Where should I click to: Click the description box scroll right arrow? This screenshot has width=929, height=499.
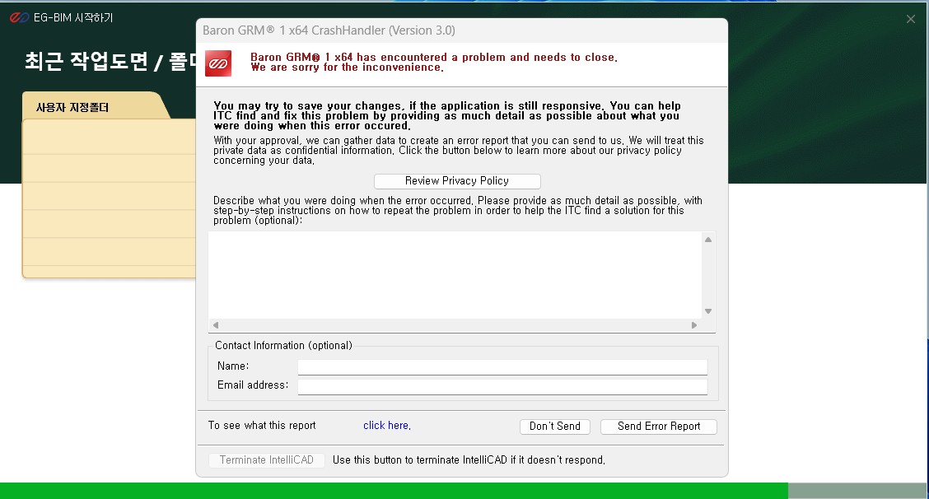[694, 324]
